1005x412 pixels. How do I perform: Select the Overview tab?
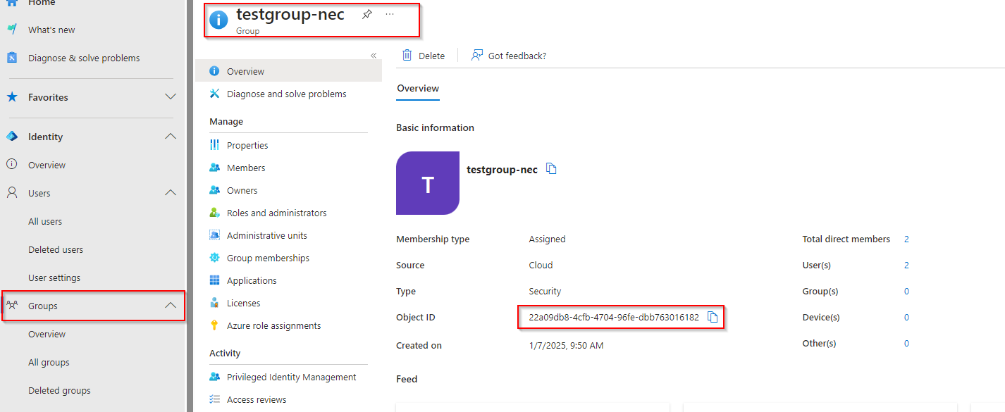pos(418,89)
